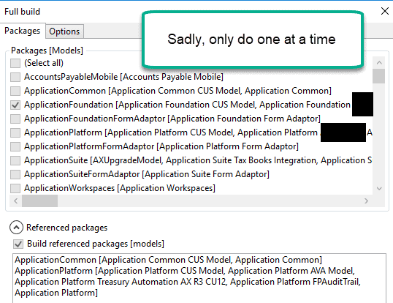Check the ApplicationSuite package checkbox
Image resolution: width=393 pixels, height=303 pixels.
click(x=15, y=160)
